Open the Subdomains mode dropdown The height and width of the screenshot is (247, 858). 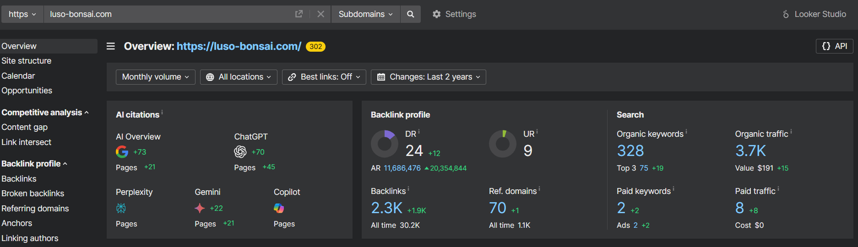[x=365, y=14]
